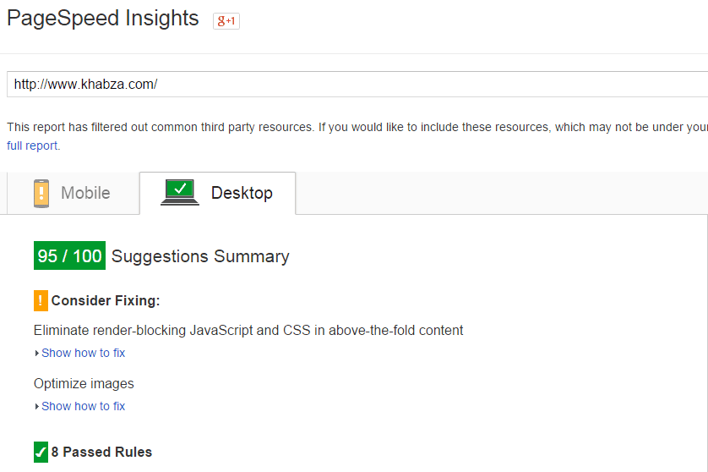Open the full report link
The image size is (708, 472).
tap(32, 145)
